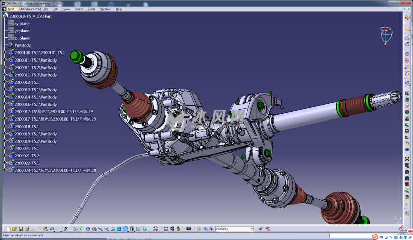Click the Zoom In magnifier icon
413x240 pixels.
point(100,229)
